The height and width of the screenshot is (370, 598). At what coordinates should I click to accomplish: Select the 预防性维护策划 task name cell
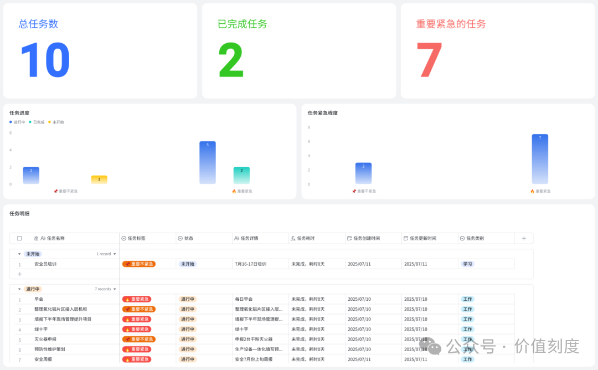(x=50, y=350)
